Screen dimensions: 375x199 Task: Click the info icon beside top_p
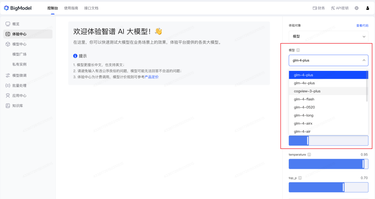point(300,178)
